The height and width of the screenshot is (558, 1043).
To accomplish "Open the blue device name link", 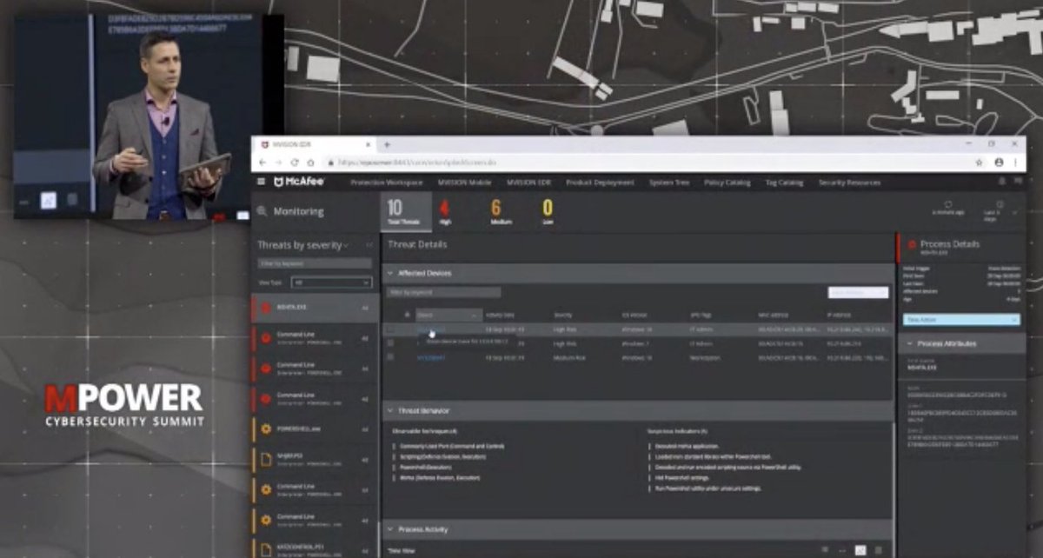I will [x=432, y=329].
